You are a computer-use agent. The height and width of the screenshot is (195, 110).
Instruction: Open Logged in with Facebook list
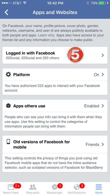pos(55,55)
